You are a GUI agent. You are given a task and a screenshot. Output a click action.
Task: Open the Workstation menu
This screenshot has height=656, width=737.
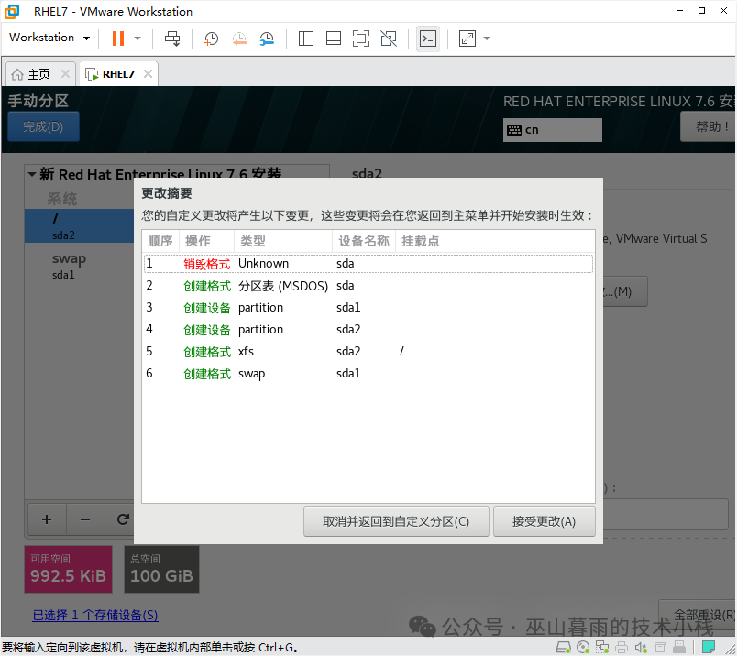pyautogui.click(x=43, y=38)
